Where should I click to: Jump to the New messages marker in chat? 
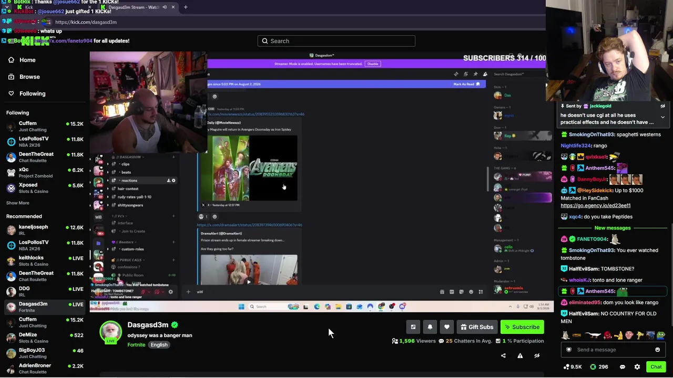click(x=612, y=228)
